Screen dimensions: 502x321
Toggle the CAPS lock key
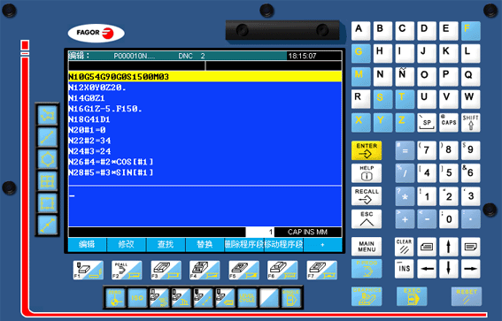point(449,122)
